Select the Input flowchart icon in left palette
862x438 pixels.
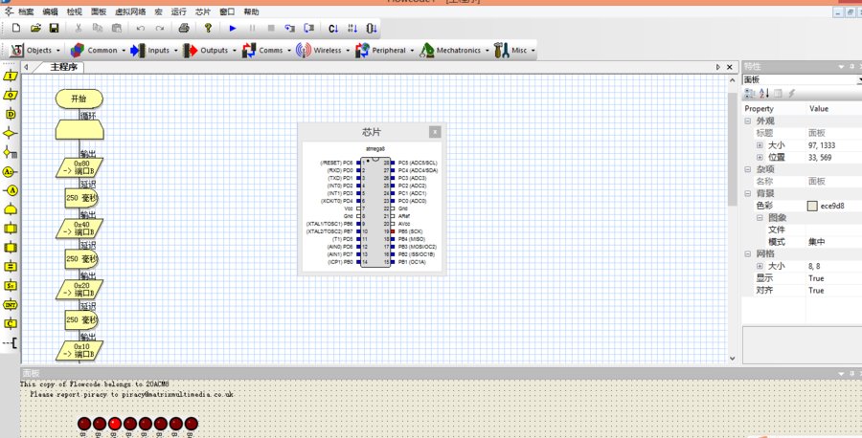click(x=10, y=76)
